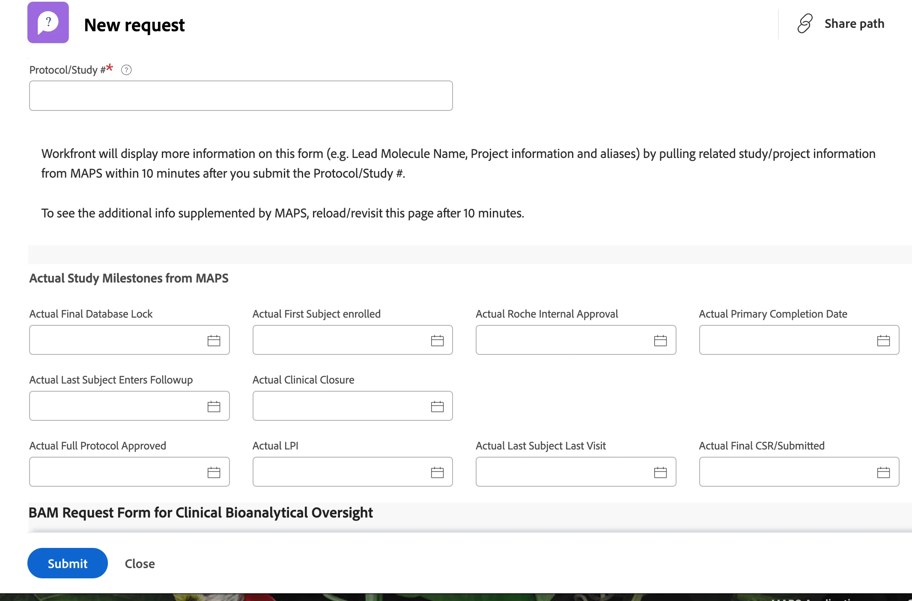Screen dimensions: 912x601
Task: Open calendar for Actual Roche Internal Approval
Action: [x=660, y=340]
